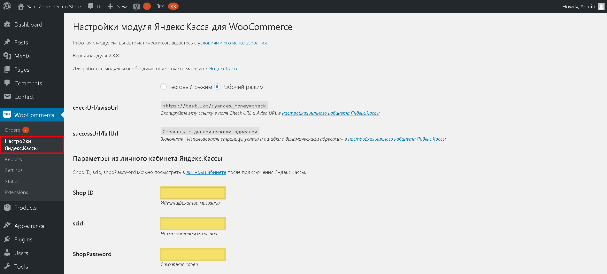
Task: Open the Users menu label
Action: click(x=21, y=253)
